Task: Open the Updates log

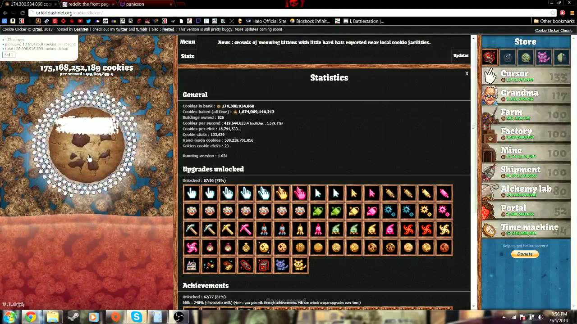Action: coord(461,55)
